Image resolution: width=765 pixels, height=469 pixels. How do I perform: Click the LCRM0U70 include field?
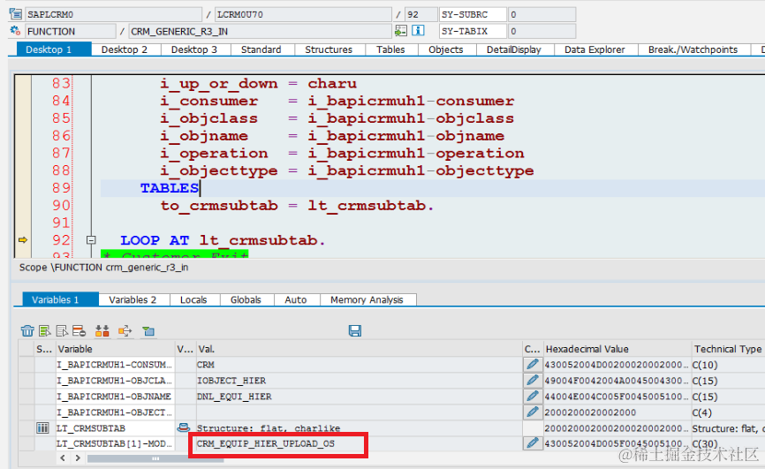point(303,14)
